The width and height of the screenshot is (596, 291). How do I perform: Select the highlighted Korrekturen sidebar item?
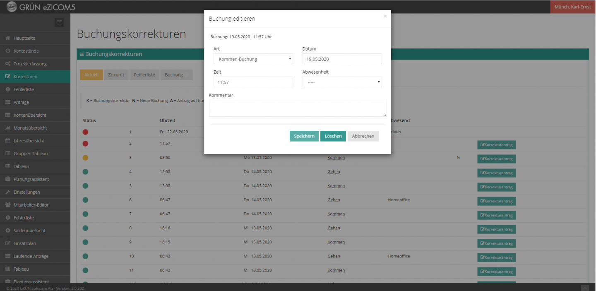pyautogui.click(x=35, y=77)
